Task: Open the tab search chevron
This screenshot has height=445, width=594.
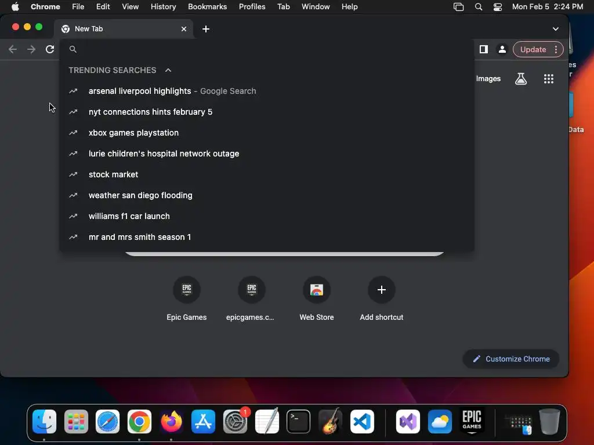Action: (555, 29)
